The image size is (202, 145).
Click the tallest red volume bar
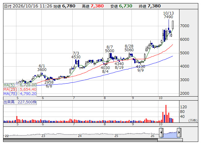tap(166, 114)
